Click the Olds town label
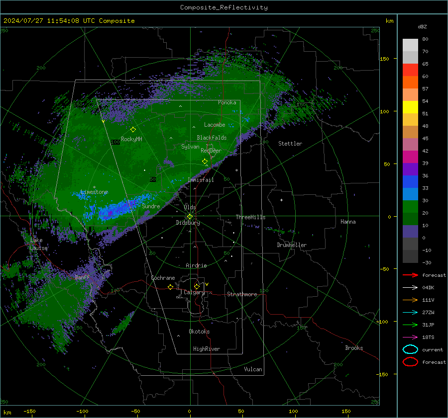Viewport: 448px width, 418px height. 190,207
